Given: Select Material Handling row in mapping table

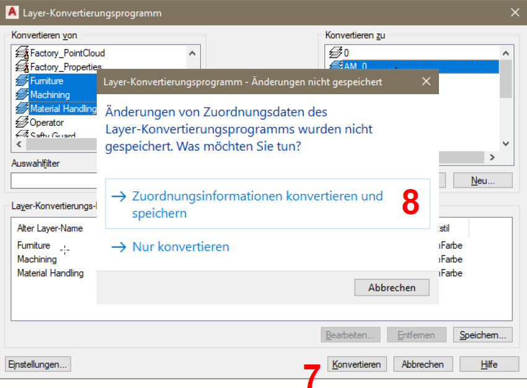Looking at the screenshot, I should pyautogui.click(x=50, y=273).
